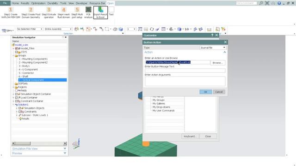Viewport: 296px width, 166px height.
Task: Open the File menu tab
Action: [5, 3]
